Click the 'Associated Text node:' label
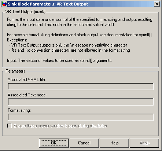 point(27,95)
